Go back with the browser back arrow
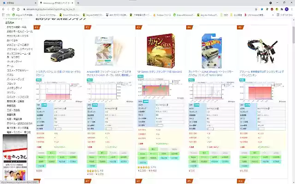295x184 pixels. (3, 9)
